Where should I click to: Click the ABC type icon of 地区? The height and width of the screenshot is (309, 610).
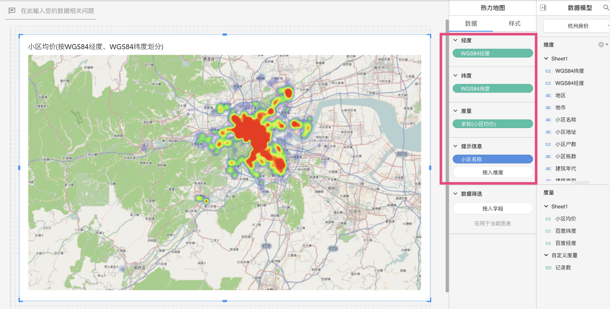[x=548, y=96]
